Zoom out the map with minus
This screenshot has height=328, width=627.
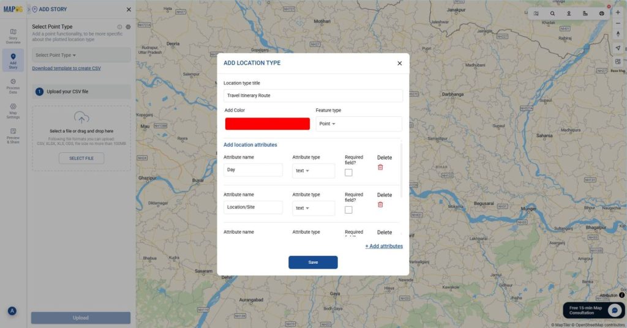point(618,23)
